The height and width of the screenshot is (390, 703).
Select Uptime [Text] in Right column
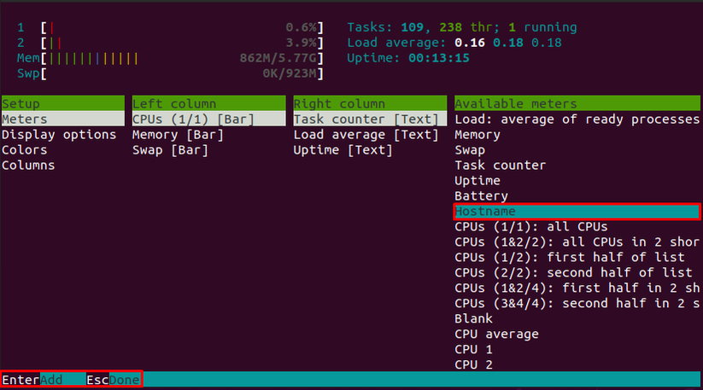pyautogui.click(x=343, y=150)
